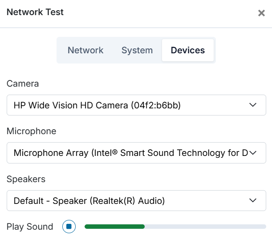Click the Camera field label
This screenshot has height=239, width=272.
coord(23,84)
